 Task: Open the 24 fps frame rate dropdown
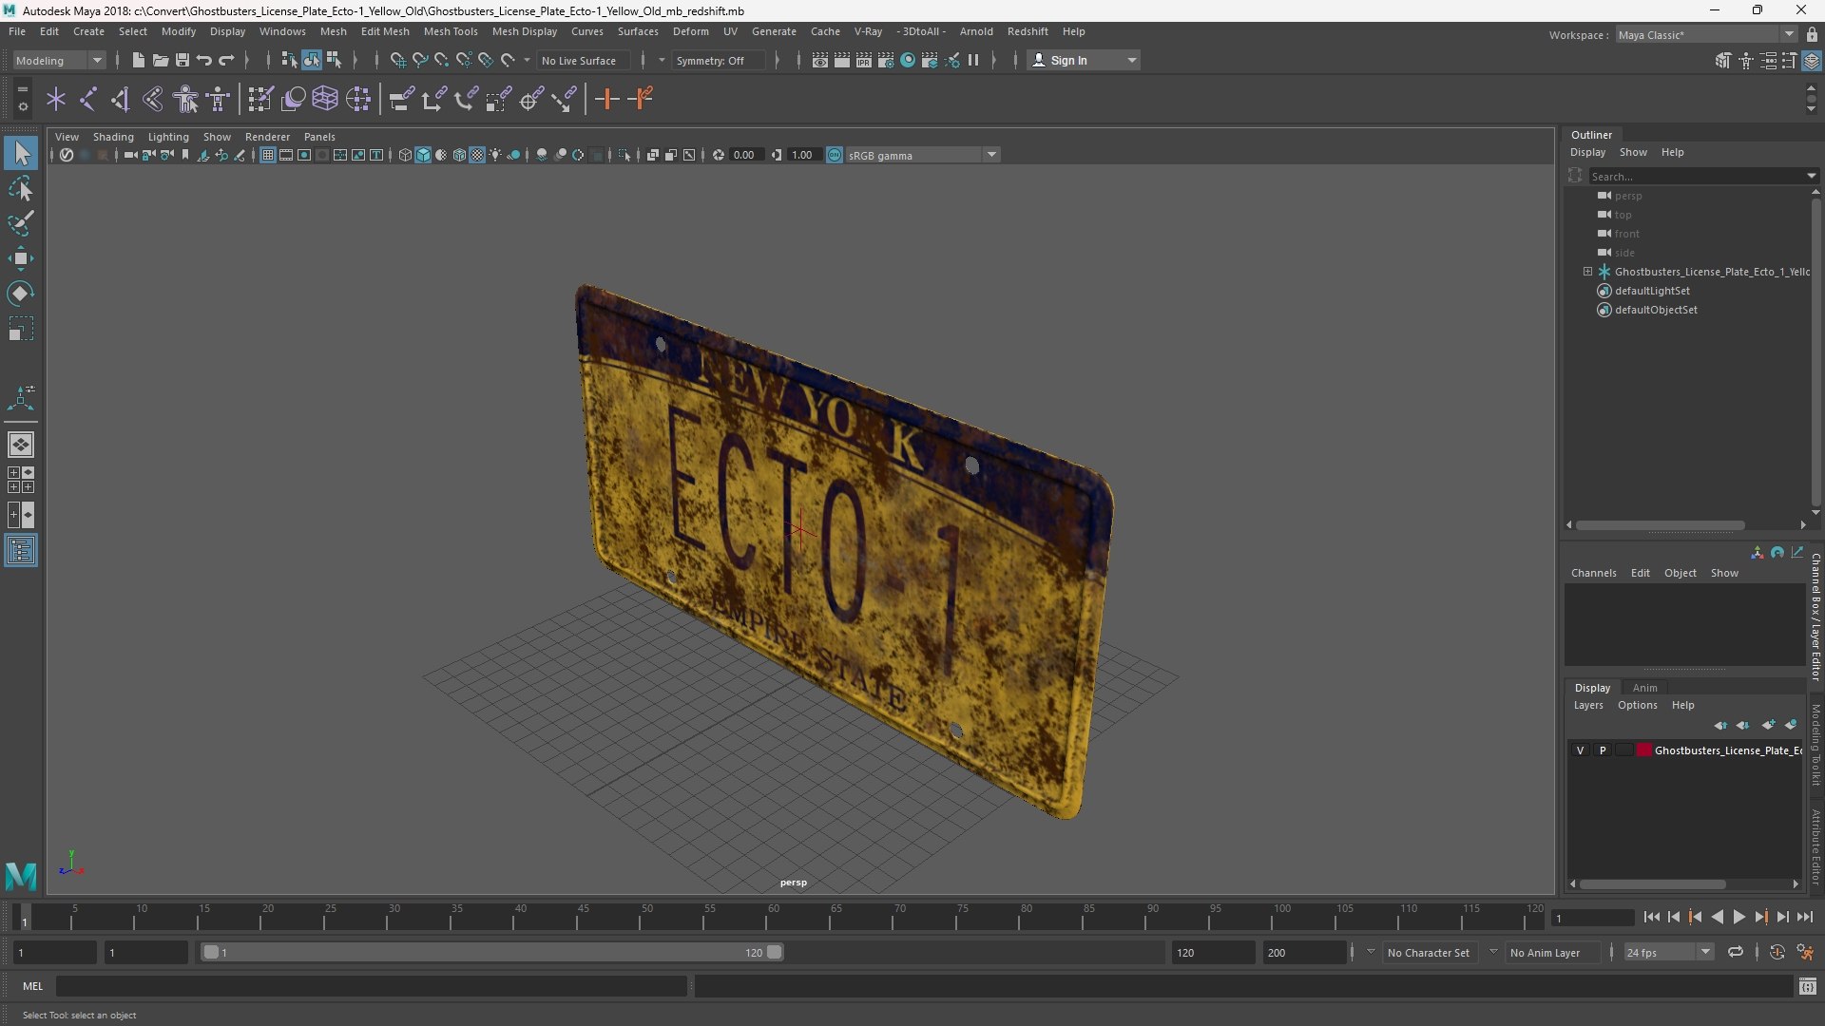tap(1667, 952)
